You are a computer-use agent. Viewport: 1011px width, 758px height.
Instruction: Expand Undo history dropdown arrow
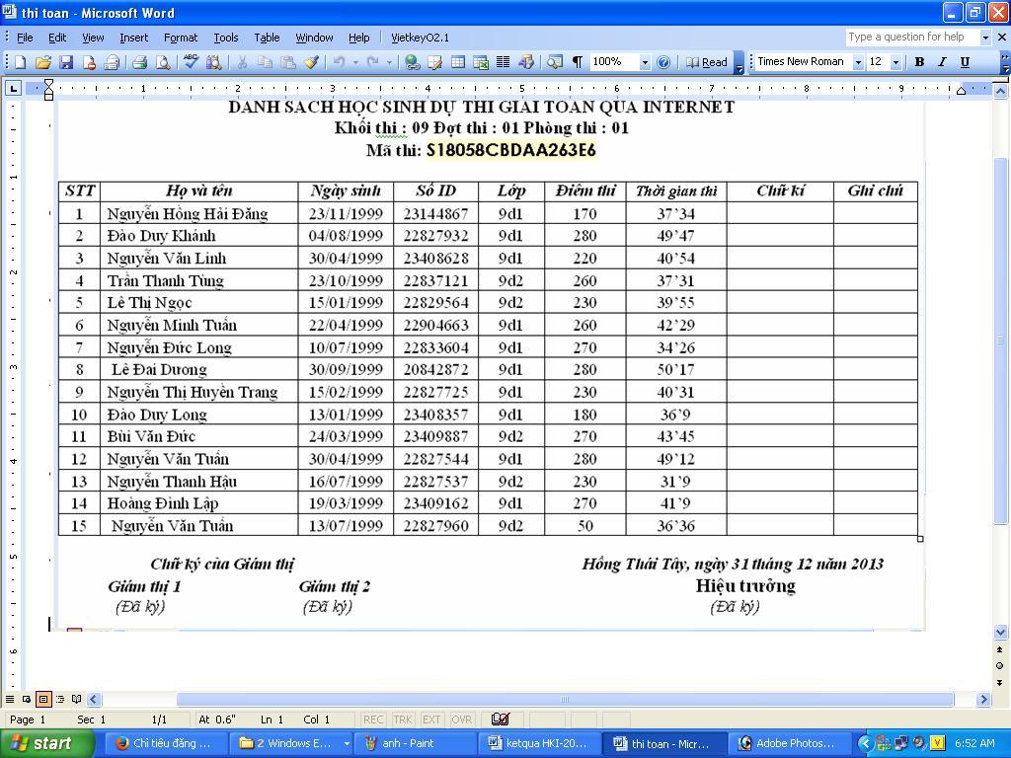coord(355,62)
